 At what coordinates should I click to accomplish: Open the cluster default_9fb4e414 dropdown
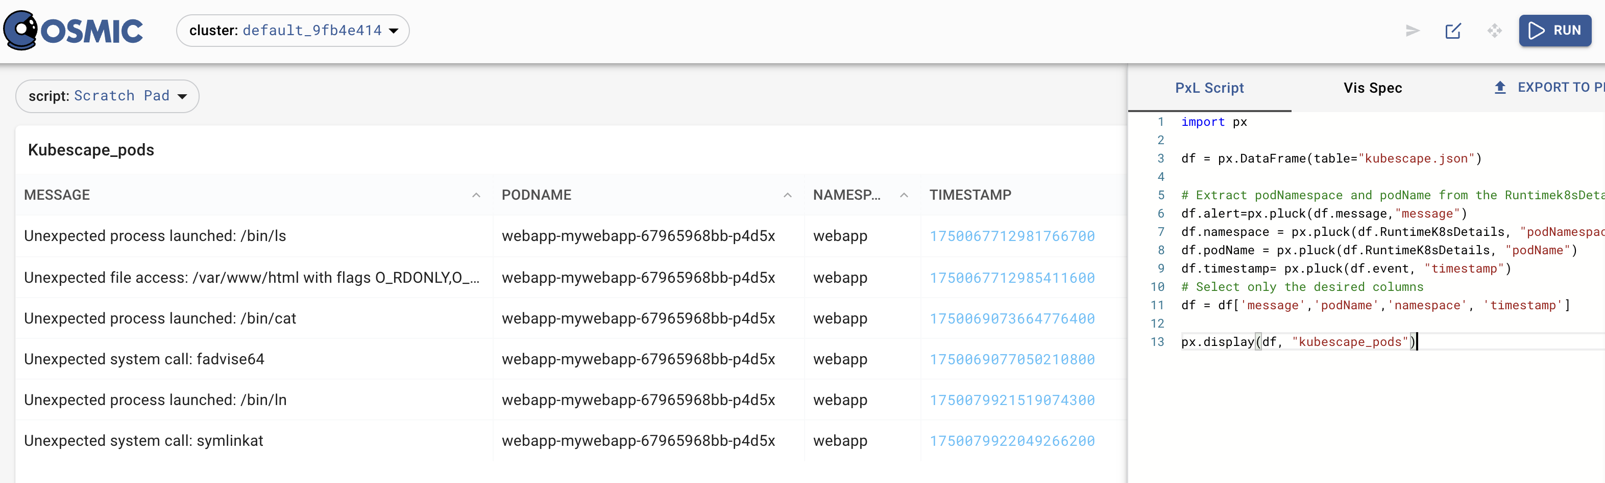click(293, 31)
